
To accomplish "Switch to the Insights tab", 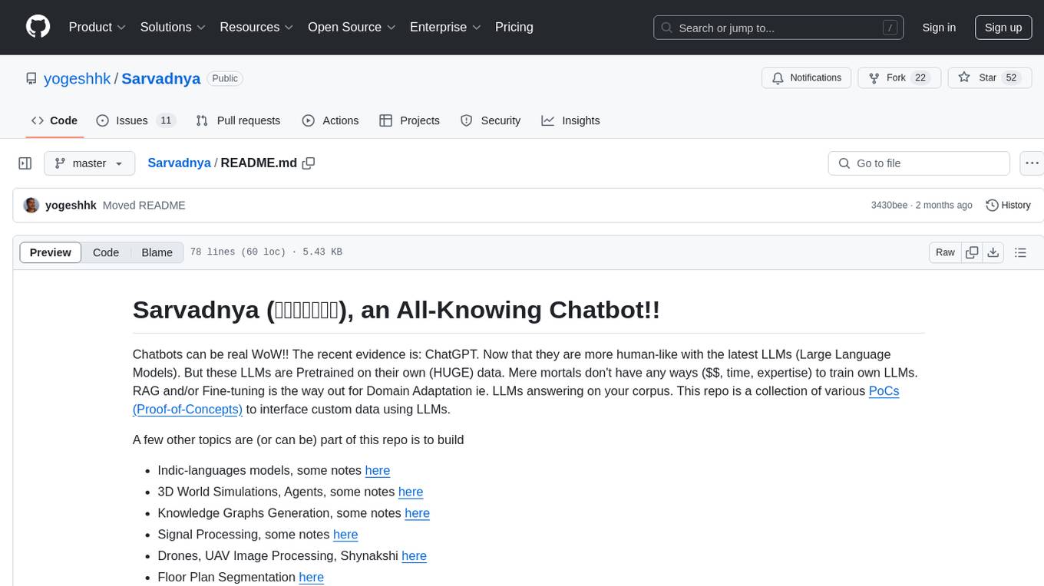I will tap(570, 120).
